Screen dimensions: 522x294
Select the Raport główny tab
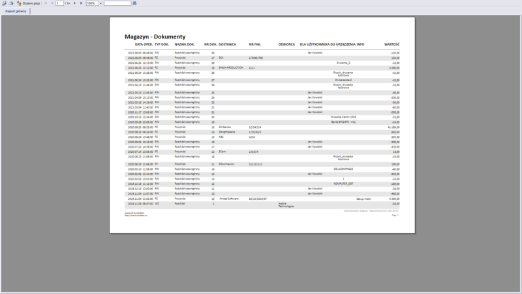(x=16, y=11)
